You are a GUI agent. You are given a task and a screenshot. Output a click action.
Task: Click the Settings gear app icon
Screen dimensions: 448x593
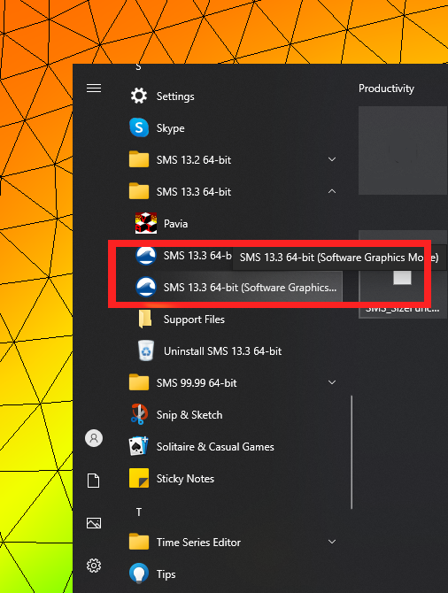[x=139, y=96]
